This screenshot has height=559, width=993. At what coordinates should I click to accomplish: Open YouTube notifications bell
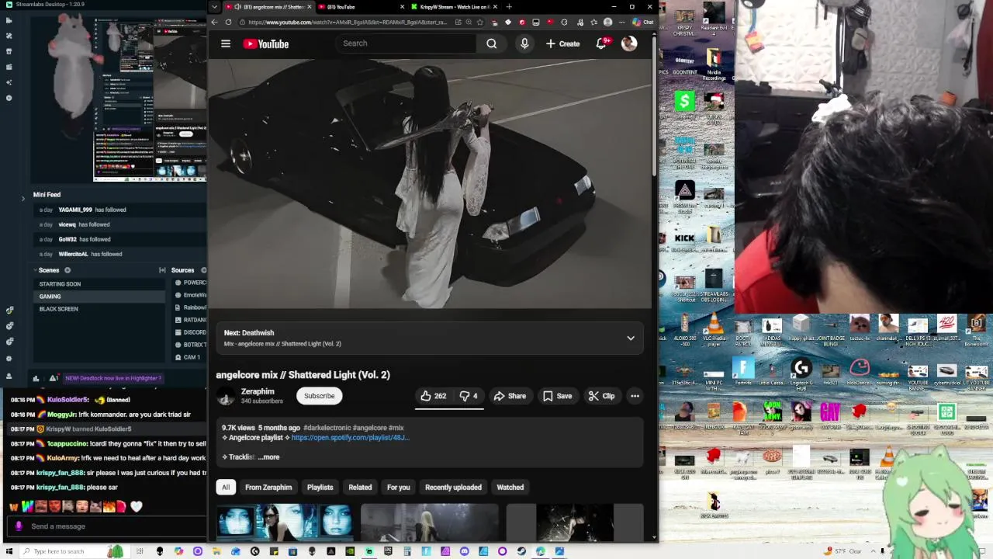click(x=601, y=43)
